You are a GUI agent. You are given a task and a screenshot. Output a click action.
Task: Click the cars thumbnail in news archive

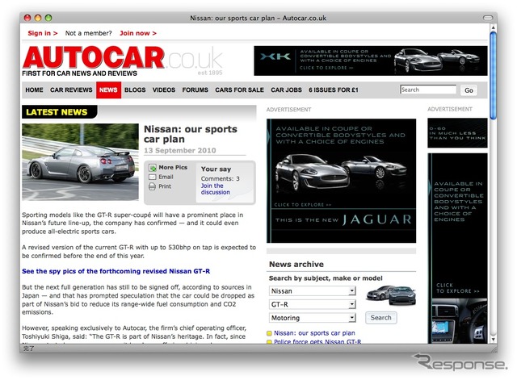pyautogui.click(x=391, y=295)
